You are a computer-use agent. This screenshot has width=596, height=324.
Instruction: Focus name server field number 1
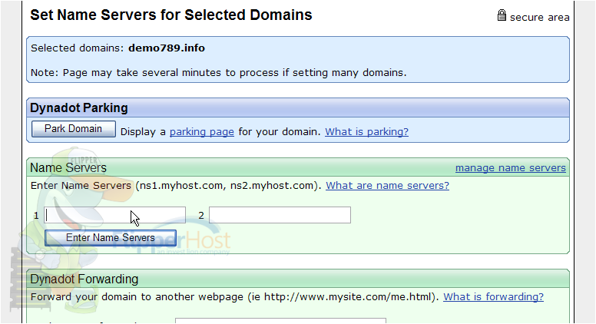coord(114,215)
